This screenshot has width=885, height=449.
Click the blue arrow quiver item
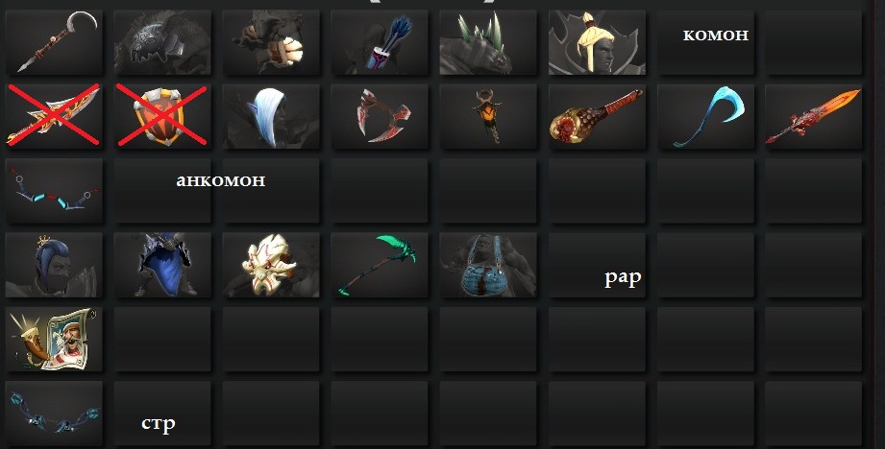pyautogui.click(x=380, y=42)
